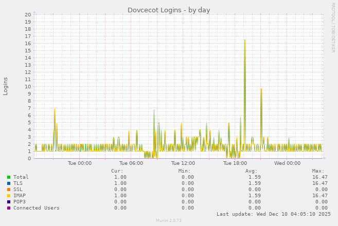Click the POP3 row's Avg value 0.00

click(x=255, y=202)
